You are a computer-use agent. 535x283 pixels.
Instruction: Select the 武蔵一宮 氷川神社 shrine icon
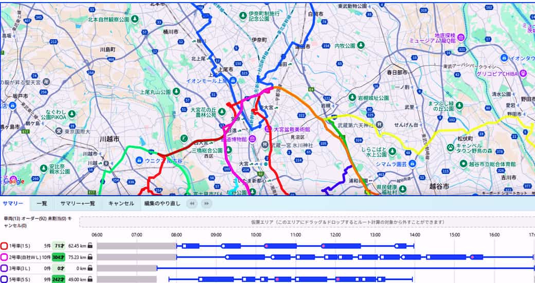pos(265,145)
